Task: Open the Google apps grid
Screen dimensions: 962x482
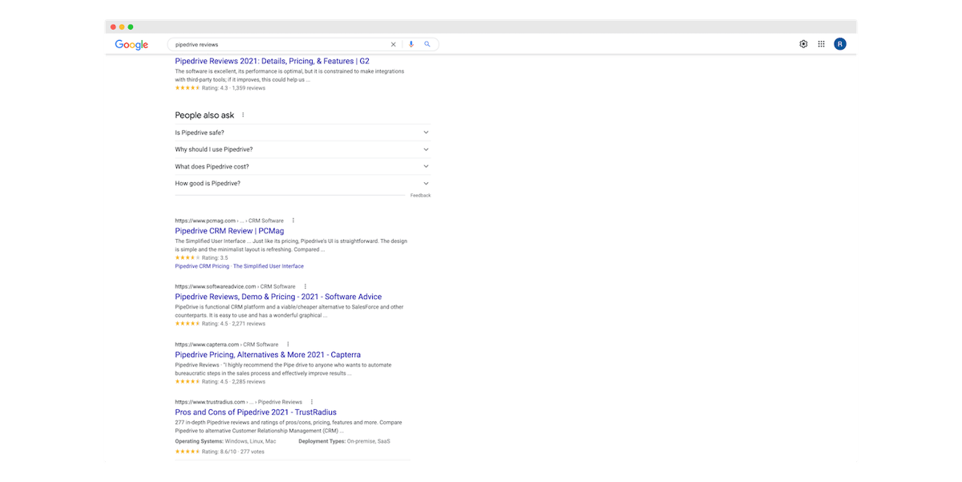Action: [x=821, y=44]
